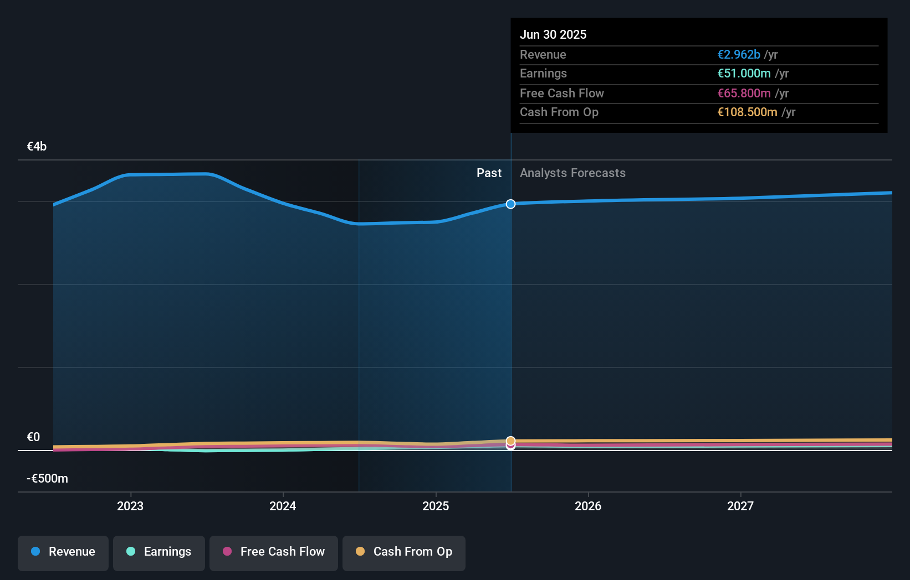Image resolution: width=910 pixels, height=580 pixels.
Task: Select the Revenue data point marker
Action: pos(510,204)
